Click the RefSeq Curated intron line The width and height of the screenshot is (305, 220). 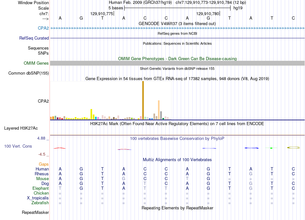[178, 38]
